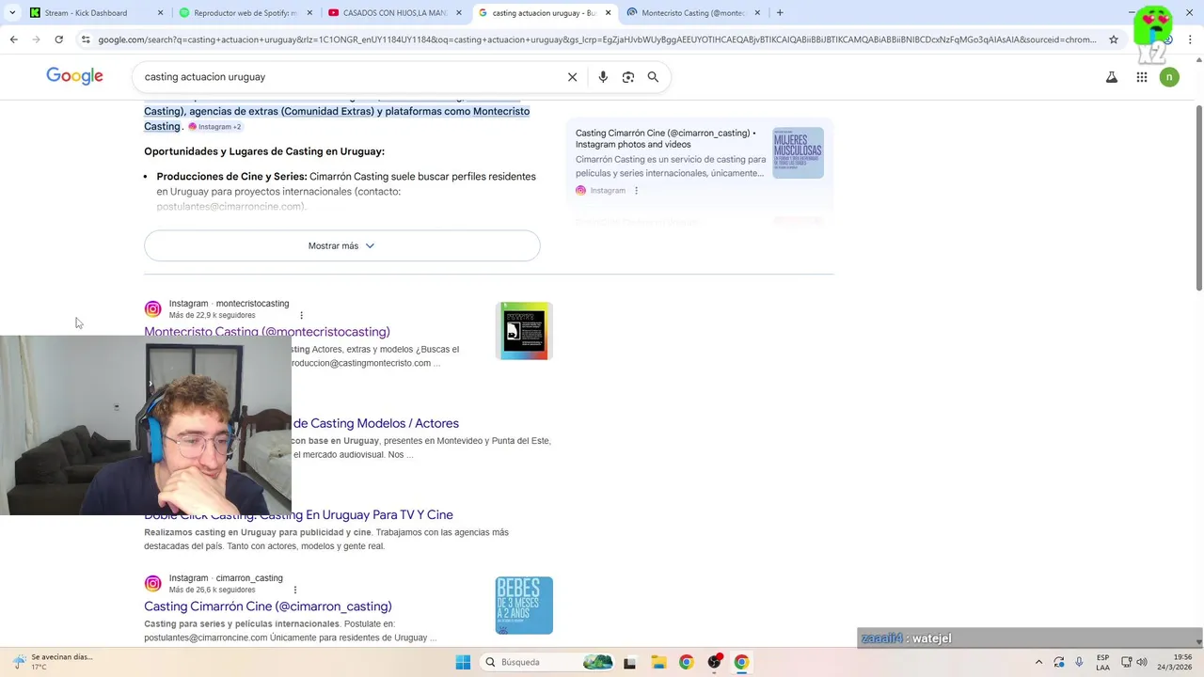Submit search with magnifier icon

click(653, 77)
